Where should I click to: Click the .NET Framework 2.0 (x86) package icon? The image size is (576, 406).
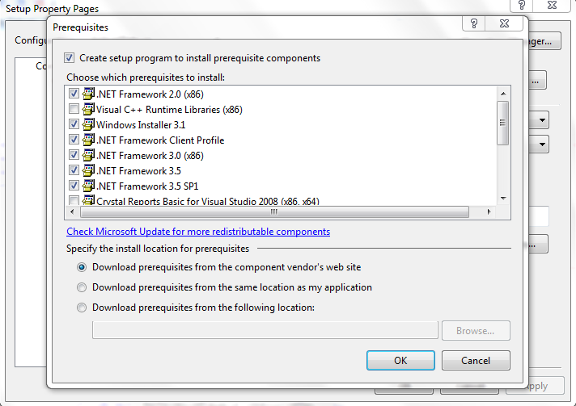88,94
